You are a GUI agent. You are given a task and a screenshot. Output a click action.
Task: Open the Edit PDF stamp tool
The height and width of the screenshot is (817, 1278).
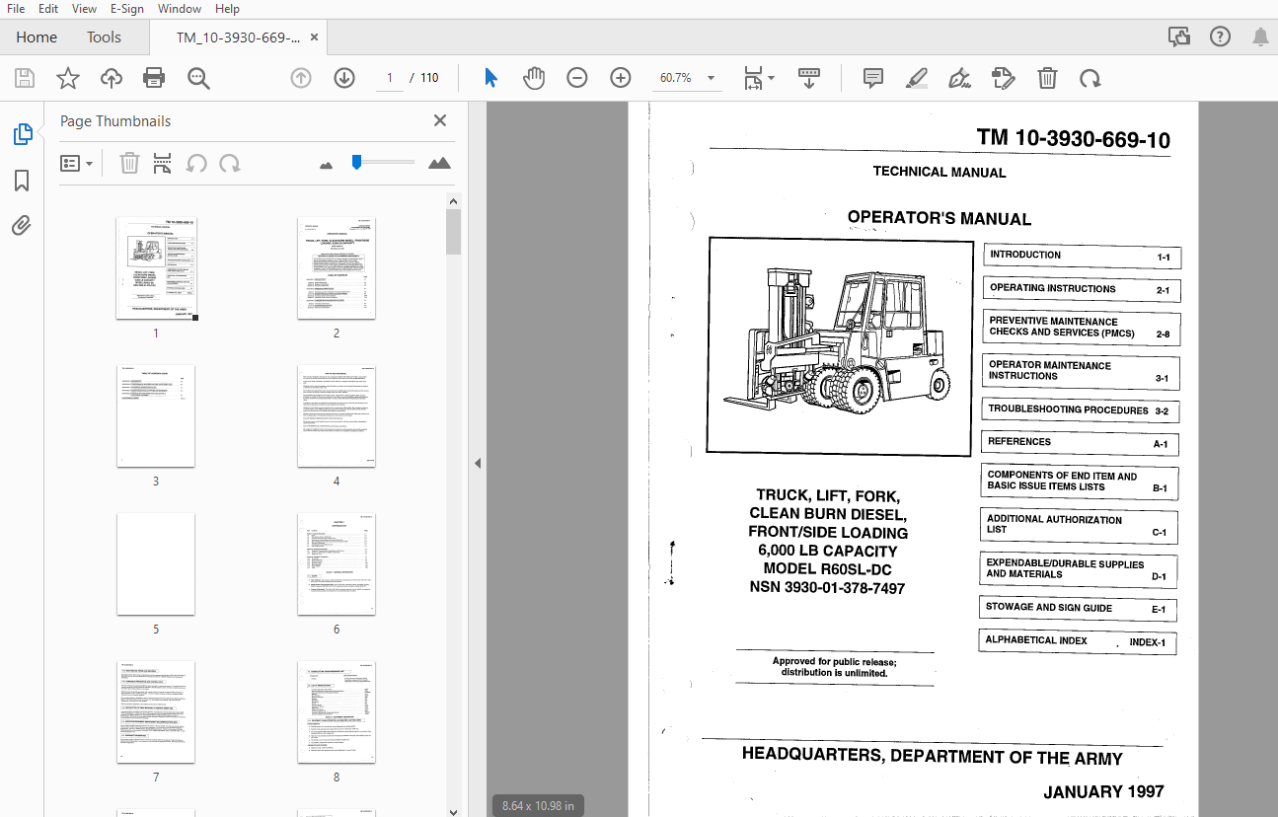point(1003,78)
